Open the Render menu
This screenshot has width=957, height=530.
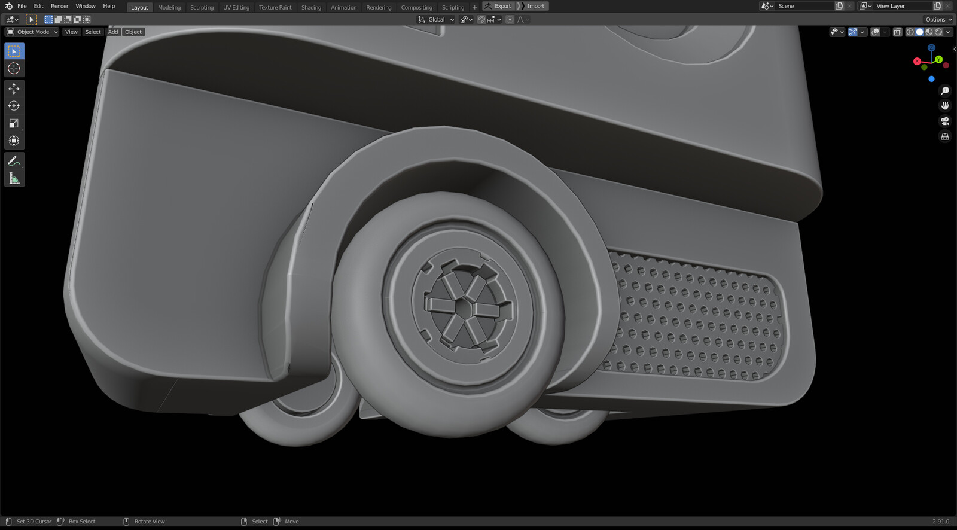pos(59,6)
